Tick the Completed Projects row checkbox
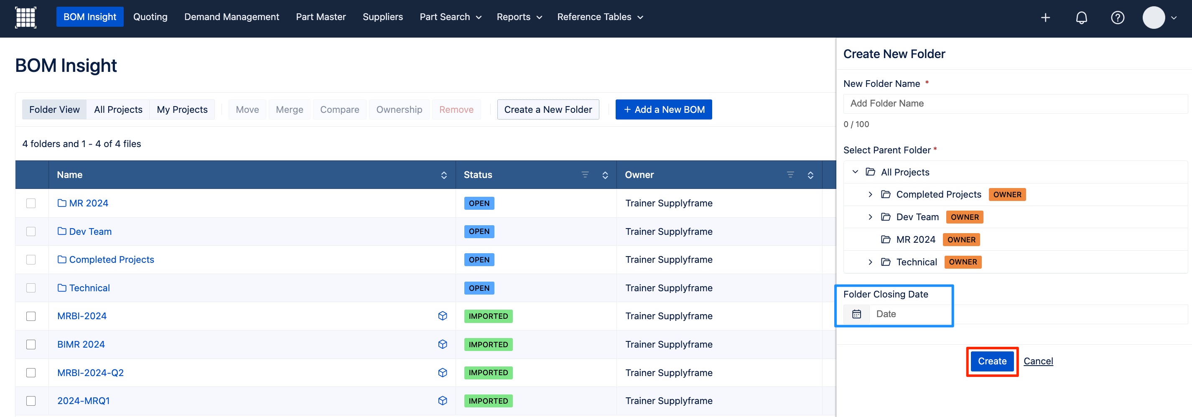Screen dimensions: 1192x417 coord(31,259)
